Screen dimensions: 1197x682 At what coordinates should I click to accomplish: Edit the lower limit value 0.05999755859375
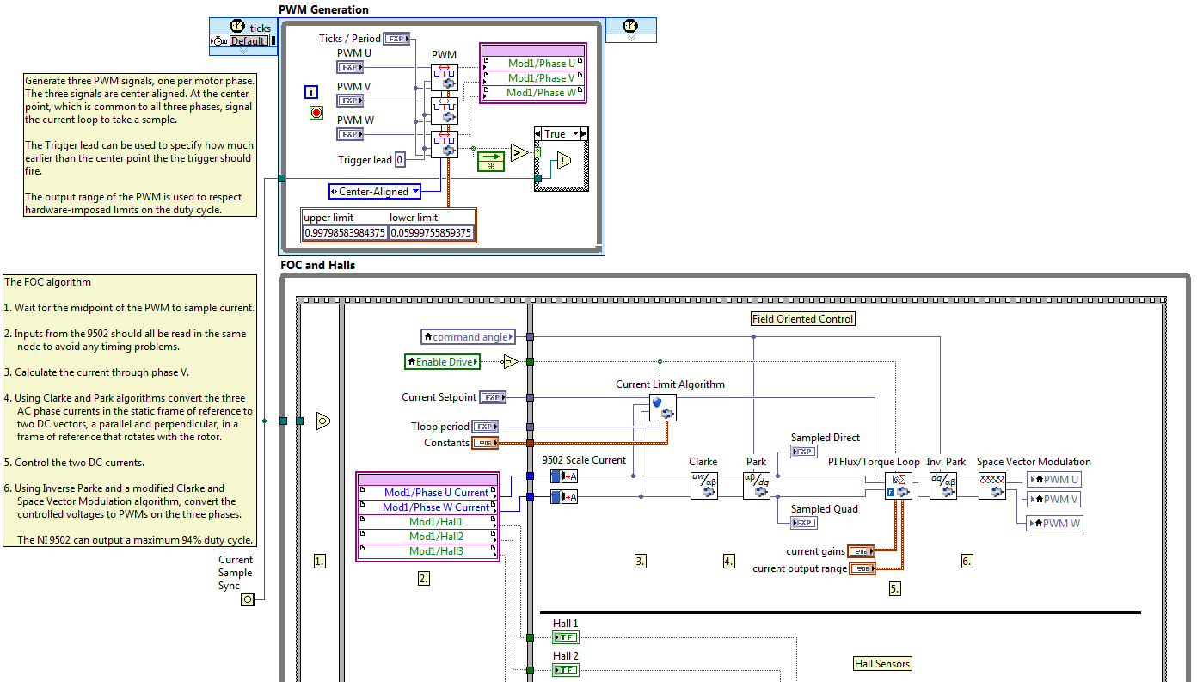point(432,233)
